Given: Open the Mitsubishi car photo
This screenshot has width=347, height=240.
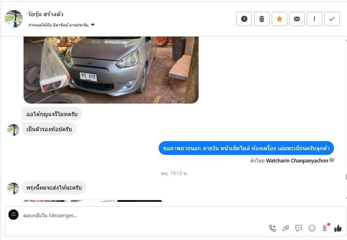Looking at the screenshot, I should pyautogui.click(x=111, y=70).
